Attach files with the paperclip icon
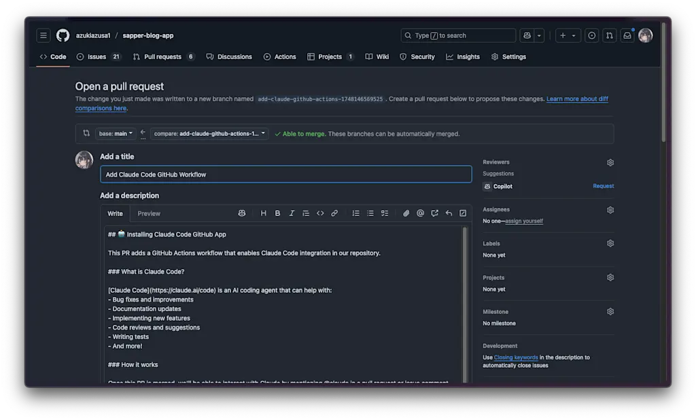 click(406, 213)
